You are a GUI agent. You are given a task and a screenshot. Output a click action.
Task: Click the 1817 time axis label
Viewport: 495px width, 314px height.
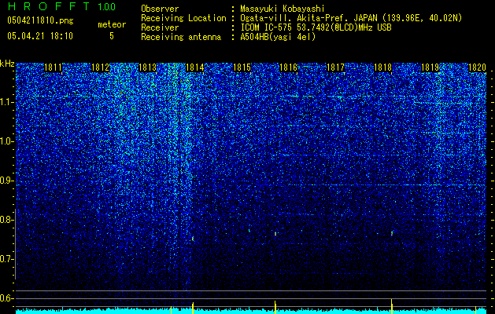tap(335, 68)
